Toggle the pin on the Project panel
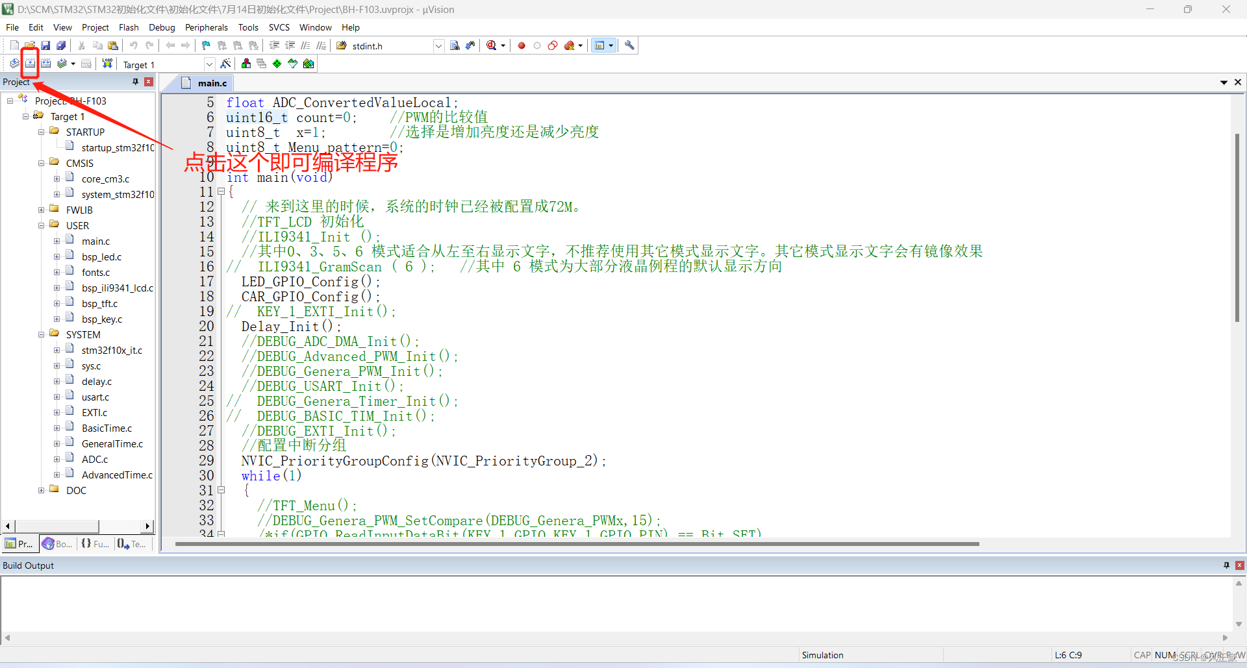This screenshot has height=668, width=1247. click(x=135, y=81)
